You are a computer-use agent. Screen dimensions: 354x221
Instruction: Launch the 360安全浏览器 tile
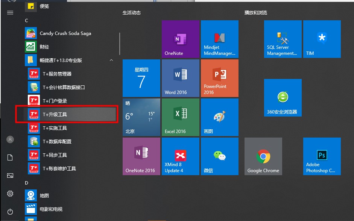(x=283, y=98)
